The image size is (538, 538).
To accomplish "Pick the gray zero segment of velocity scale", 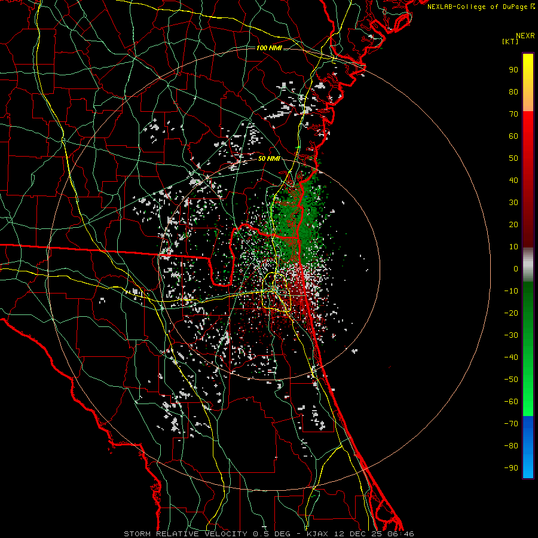I will coord(528,265).
